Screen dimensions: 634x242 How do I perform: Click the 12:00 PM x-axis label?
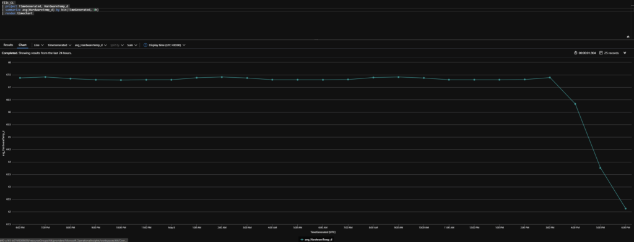pyautogui.click(x=474, y=227)
